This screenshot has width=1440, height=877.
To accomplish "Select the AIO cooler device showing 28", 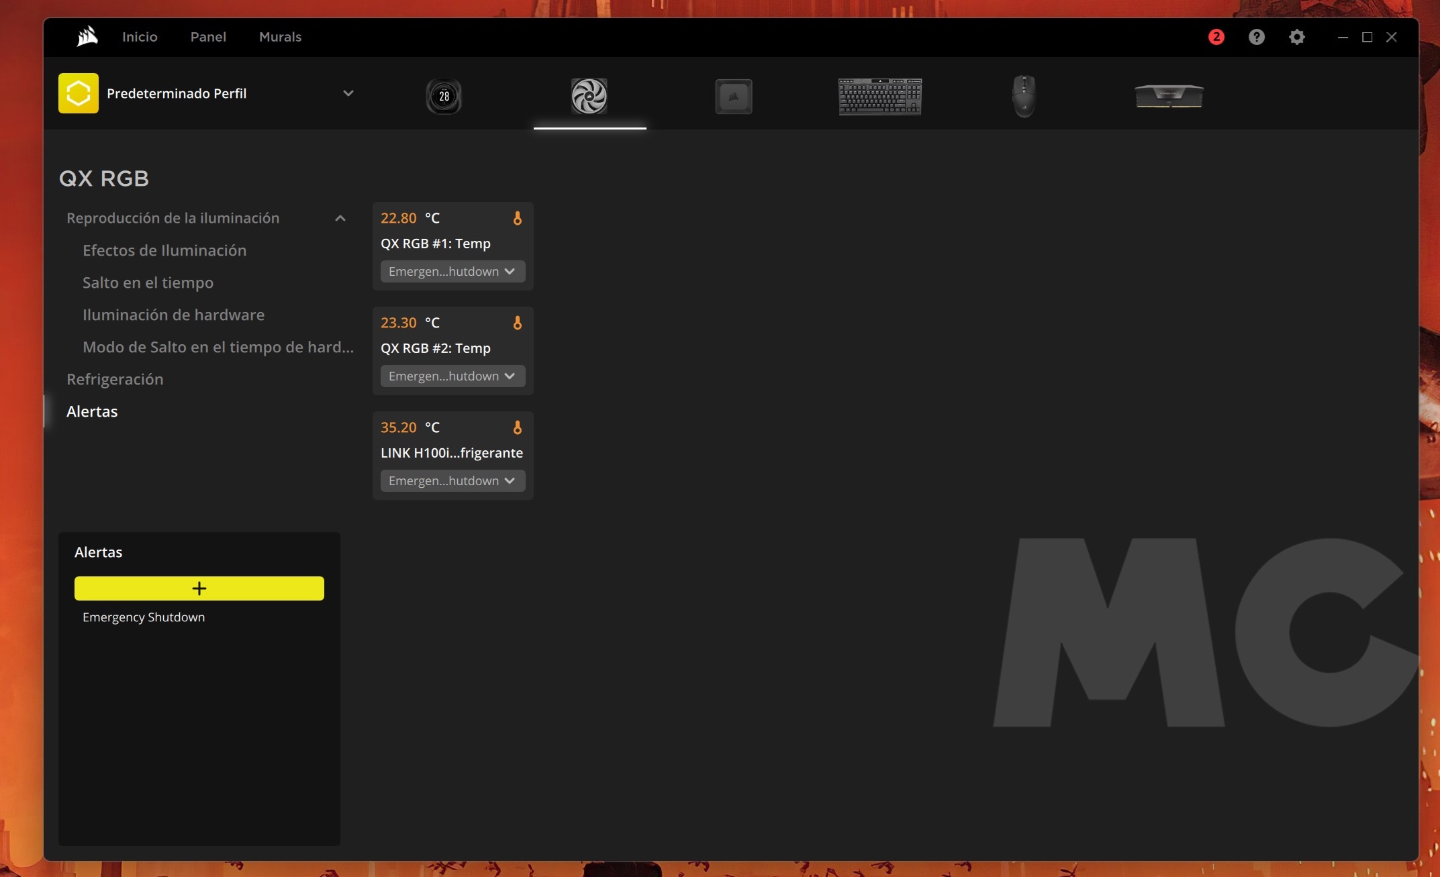I will (x=444, y=96).
